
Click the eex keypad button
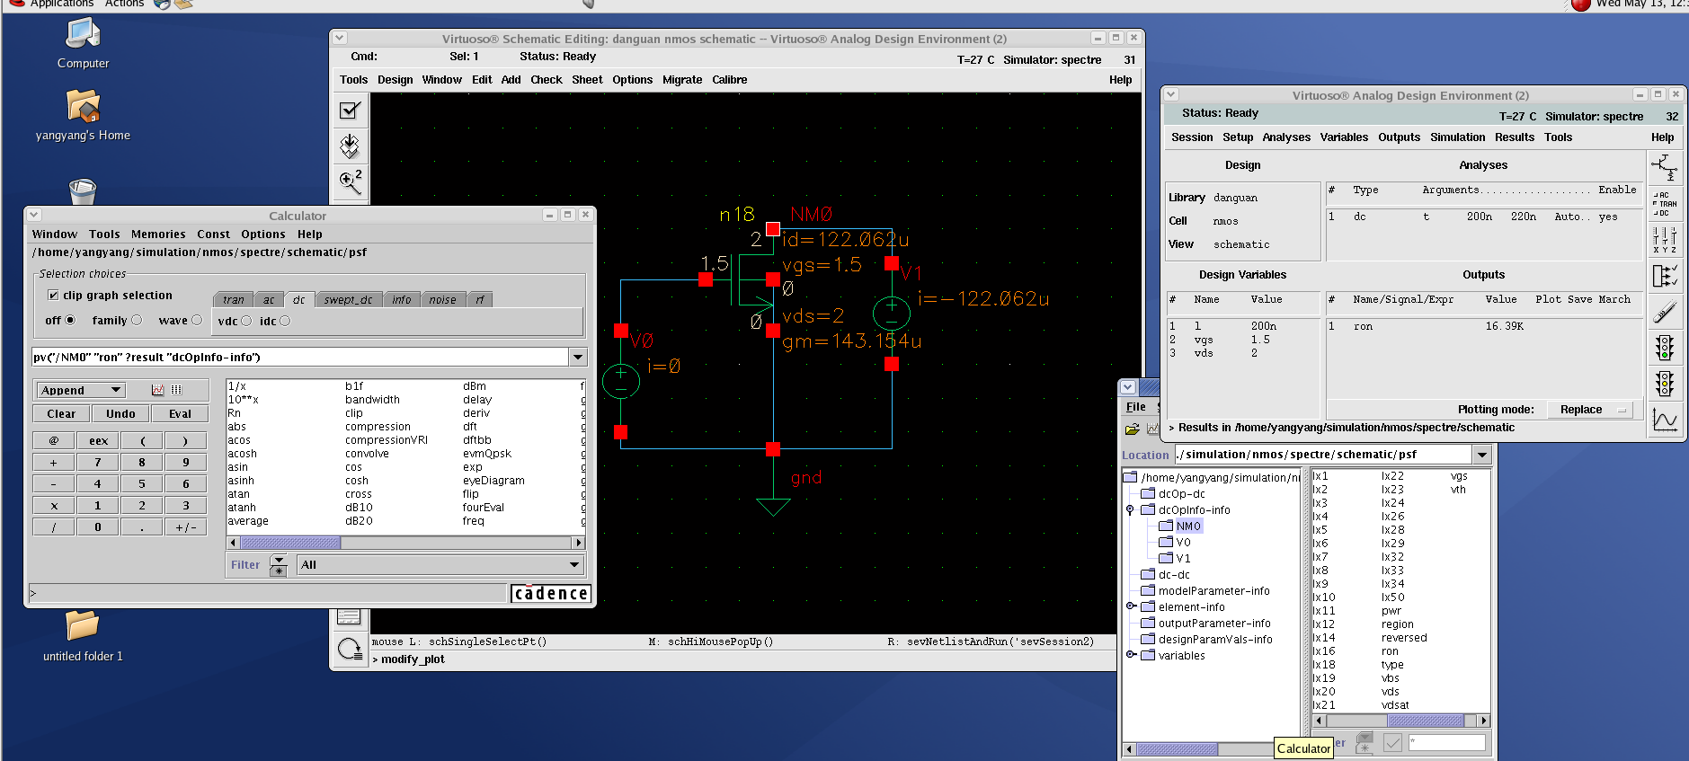click(x=98, y=441)
